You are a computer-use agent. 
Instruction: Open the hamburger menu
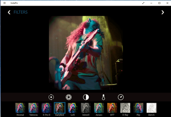click(x=4, y=3)
